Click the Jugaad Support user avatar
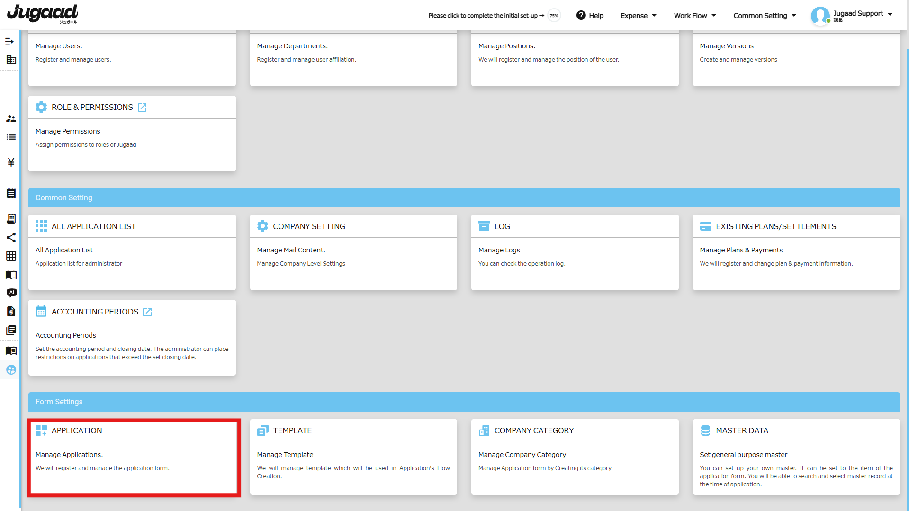 (x=820, y=16)
